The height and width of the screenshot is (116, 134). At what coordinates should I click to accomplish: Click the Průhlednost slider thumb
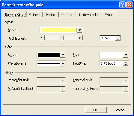tap(61, 38)
